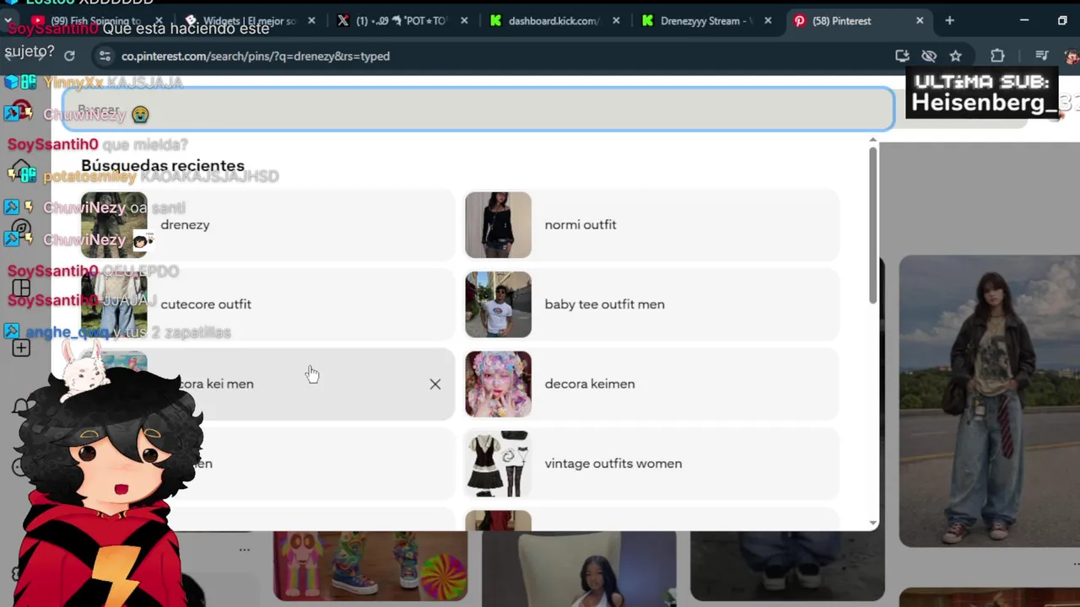Open three-dot menu below the pins

tap(244, 550)
